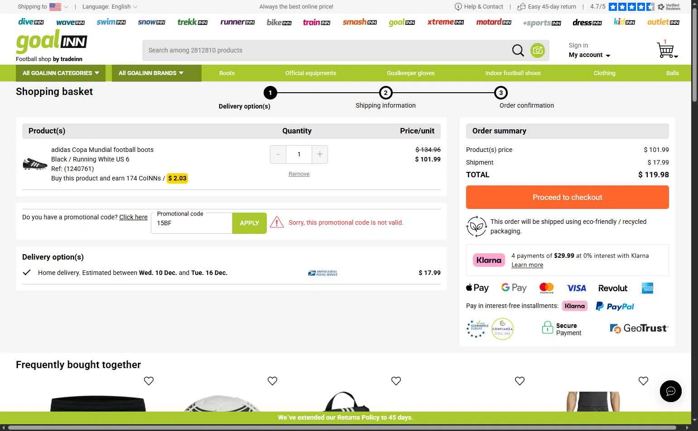Click the GeoTrust security badge
Image resolution: width=698 pixels, height=431 pixels.
coord(639,328)
